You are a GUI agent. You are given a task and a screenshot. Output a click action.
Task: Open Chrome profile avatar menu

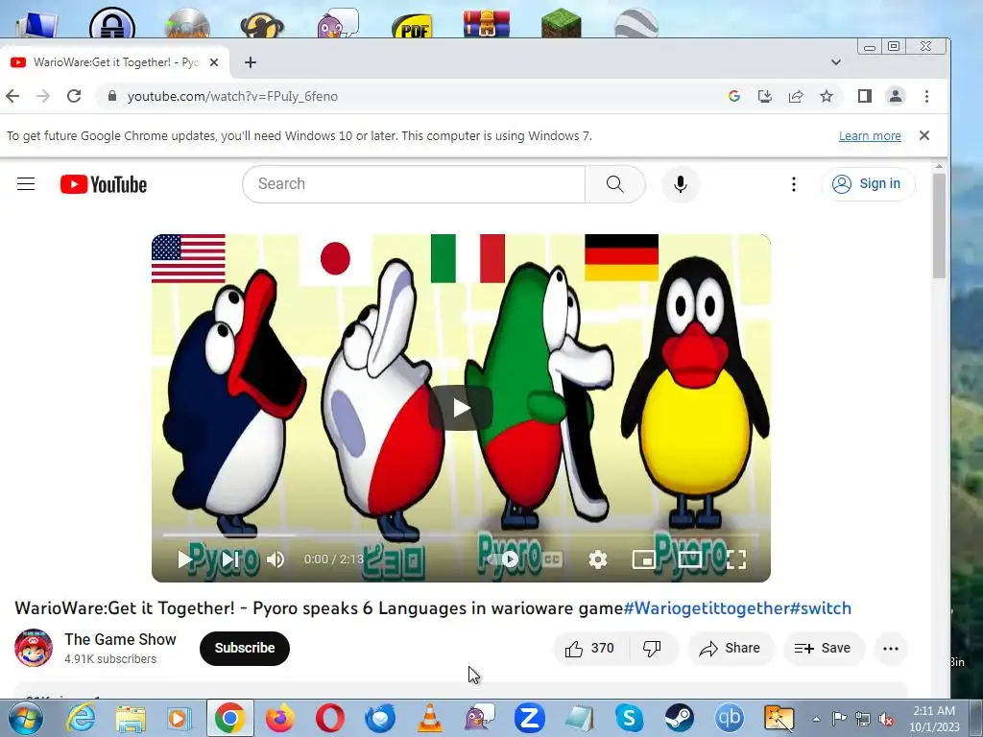point(896,96)
